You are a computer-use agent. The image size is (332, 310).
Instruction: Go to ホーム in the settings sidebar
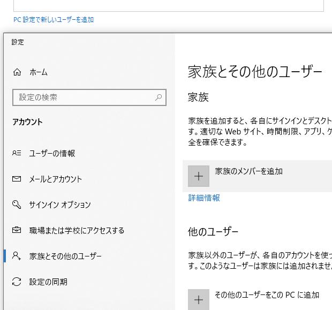coord(39,72)
